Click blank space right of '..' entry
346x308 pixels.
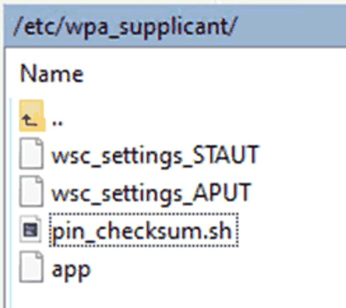pyautogui.click(x=208, y=120)
